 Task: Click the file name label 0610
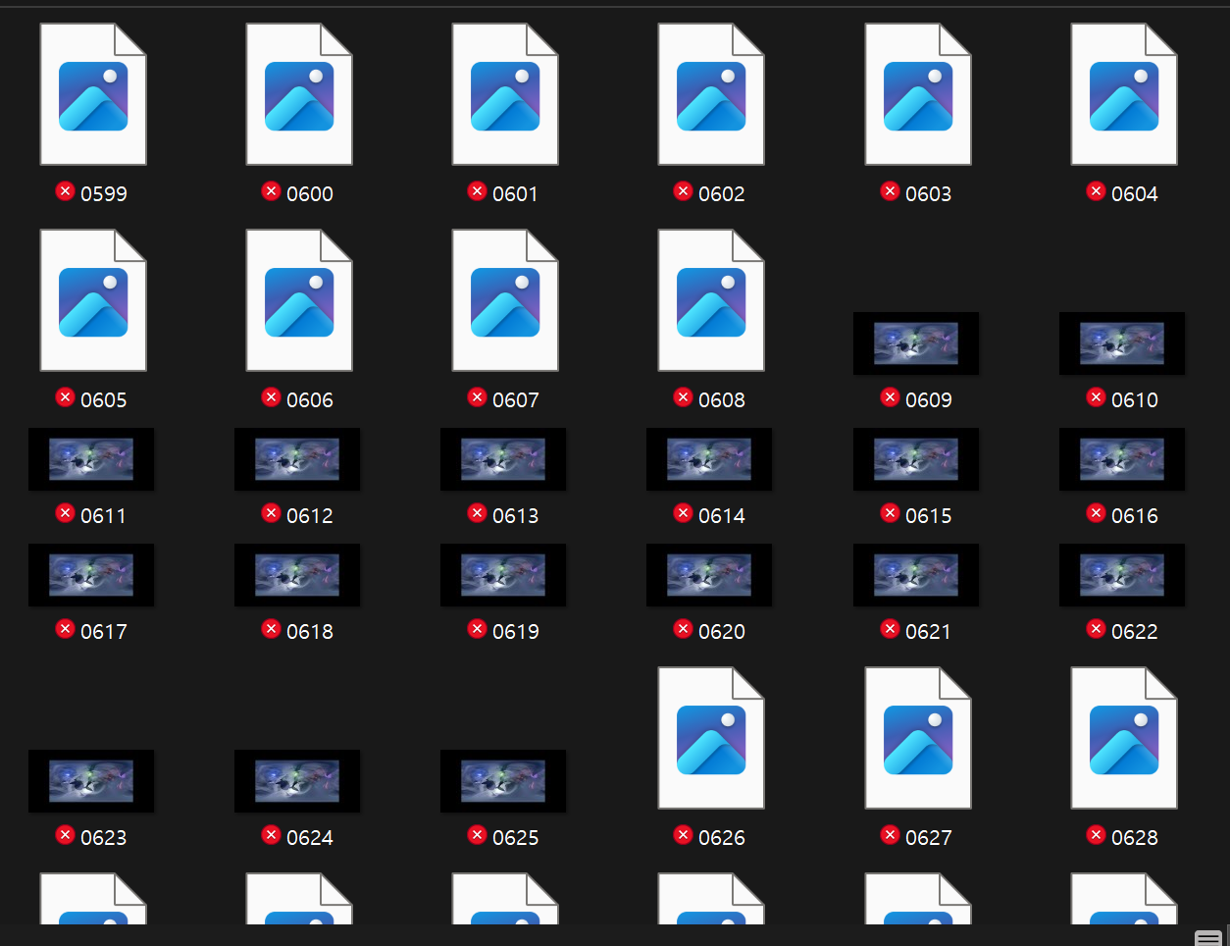tap(1135, 400)
